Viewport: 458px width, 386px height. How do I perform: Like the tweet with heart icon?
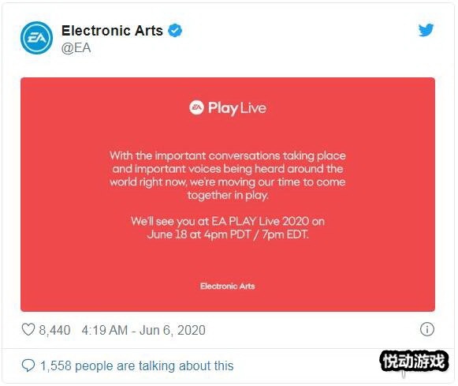click(28, 330)
